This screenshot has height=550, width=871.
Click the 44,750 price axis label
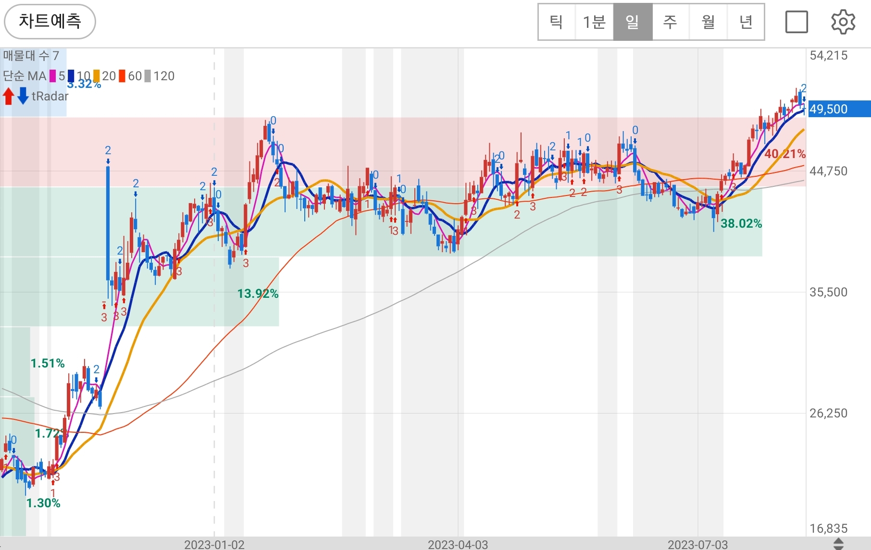pyautogui.click(x=829, y=171)
